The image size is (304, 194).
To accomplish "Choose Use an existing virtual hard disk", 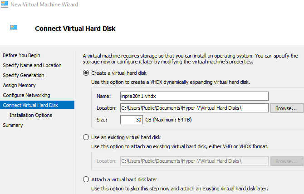I will (85, 137).
